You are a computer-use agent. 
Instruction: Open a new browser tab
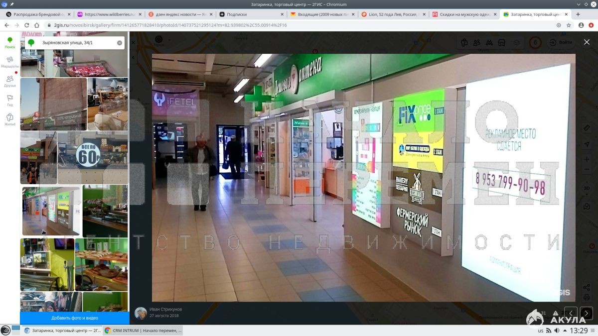tap(579, 14)
